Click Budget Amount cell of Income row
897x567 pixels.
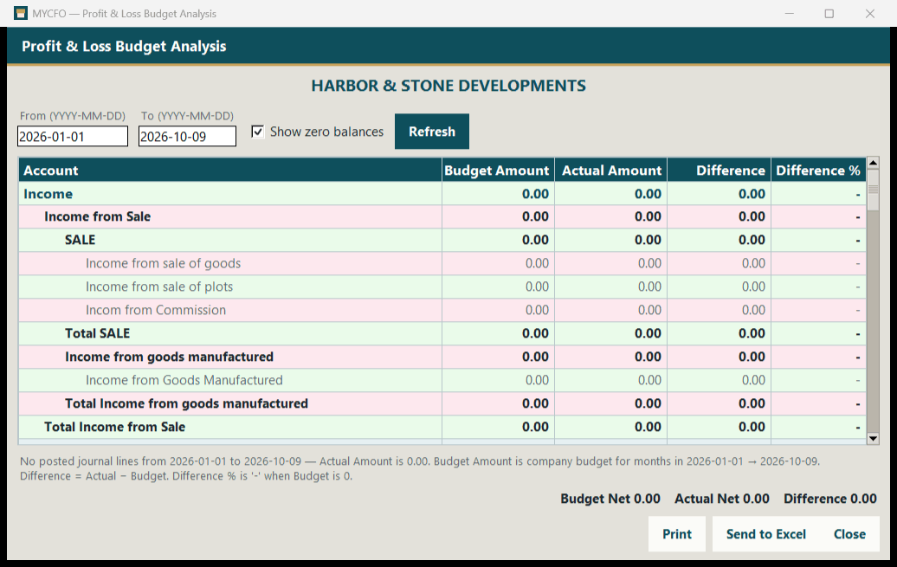click(x=498, y=194)
